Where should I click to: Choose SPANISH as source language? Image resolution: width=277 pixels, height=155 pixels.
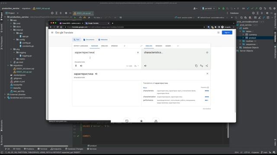click(114, 46)
